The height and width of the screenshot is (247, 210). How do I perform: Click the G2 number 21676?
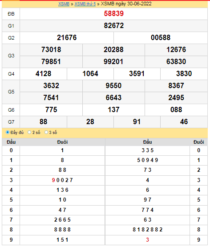click(67, 37)
